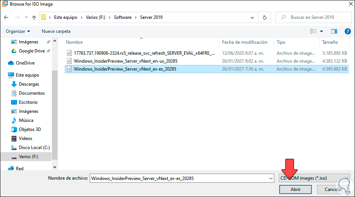Screen dimensions: 355x197
Task: Go back using the left arrow
Action: (6, 17)
